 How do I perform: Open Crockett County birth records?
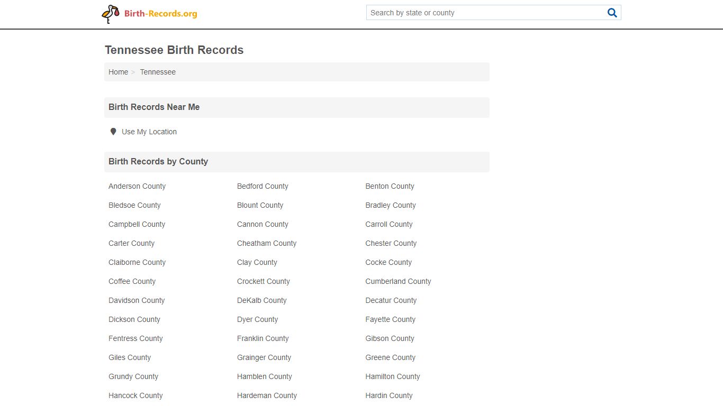(x=264, y=281)
